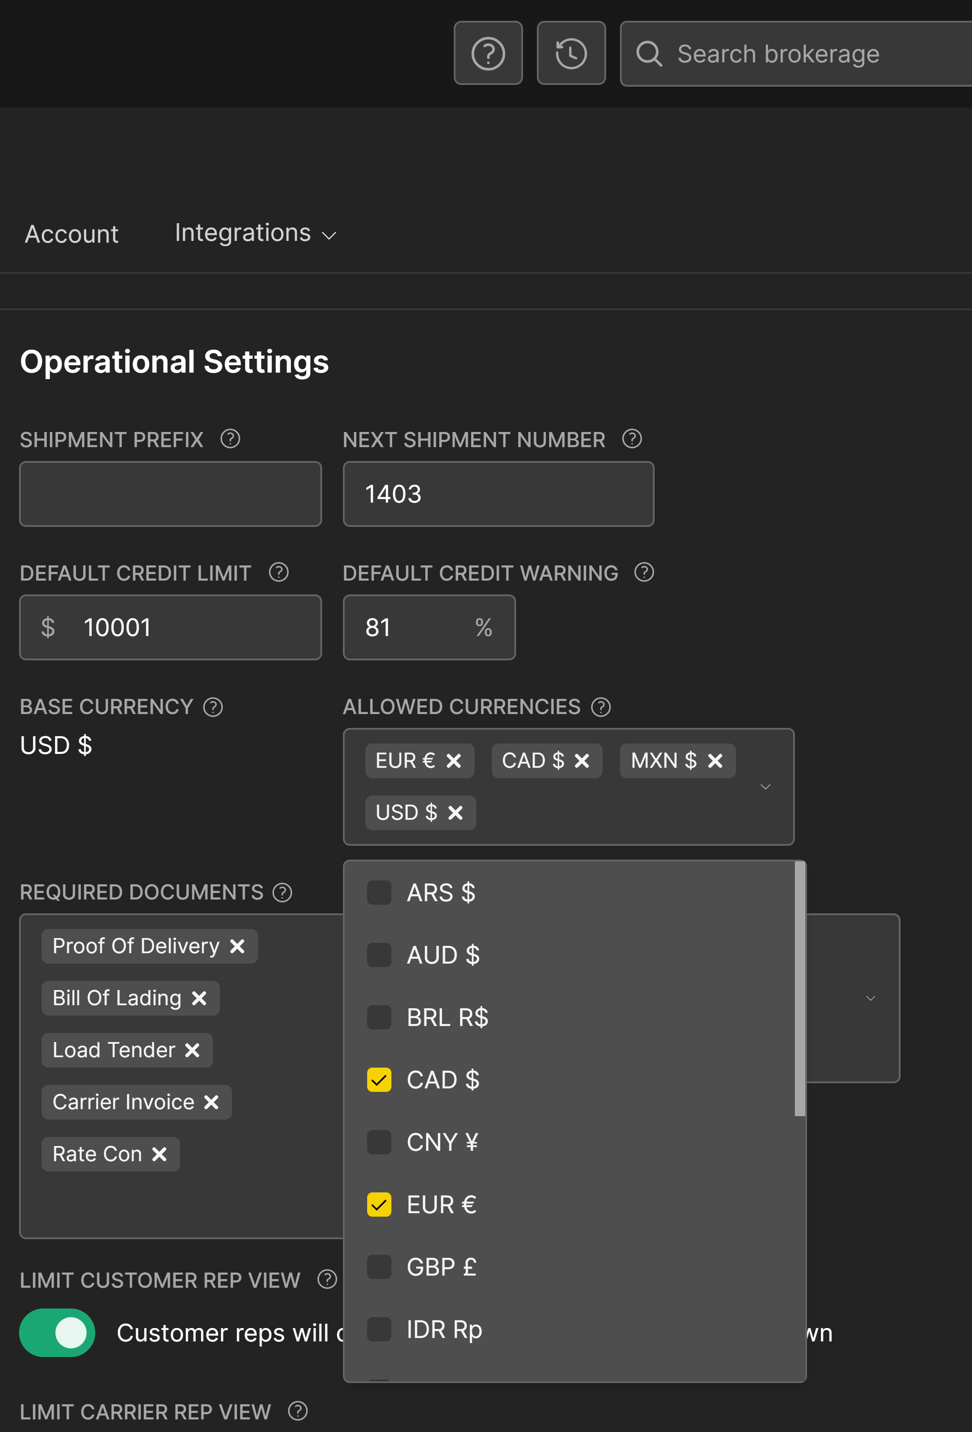The height and width of the screenshot is (1432, 972).
Task: Remove Load Tender document tag
Action: (x=192, y=1050)
